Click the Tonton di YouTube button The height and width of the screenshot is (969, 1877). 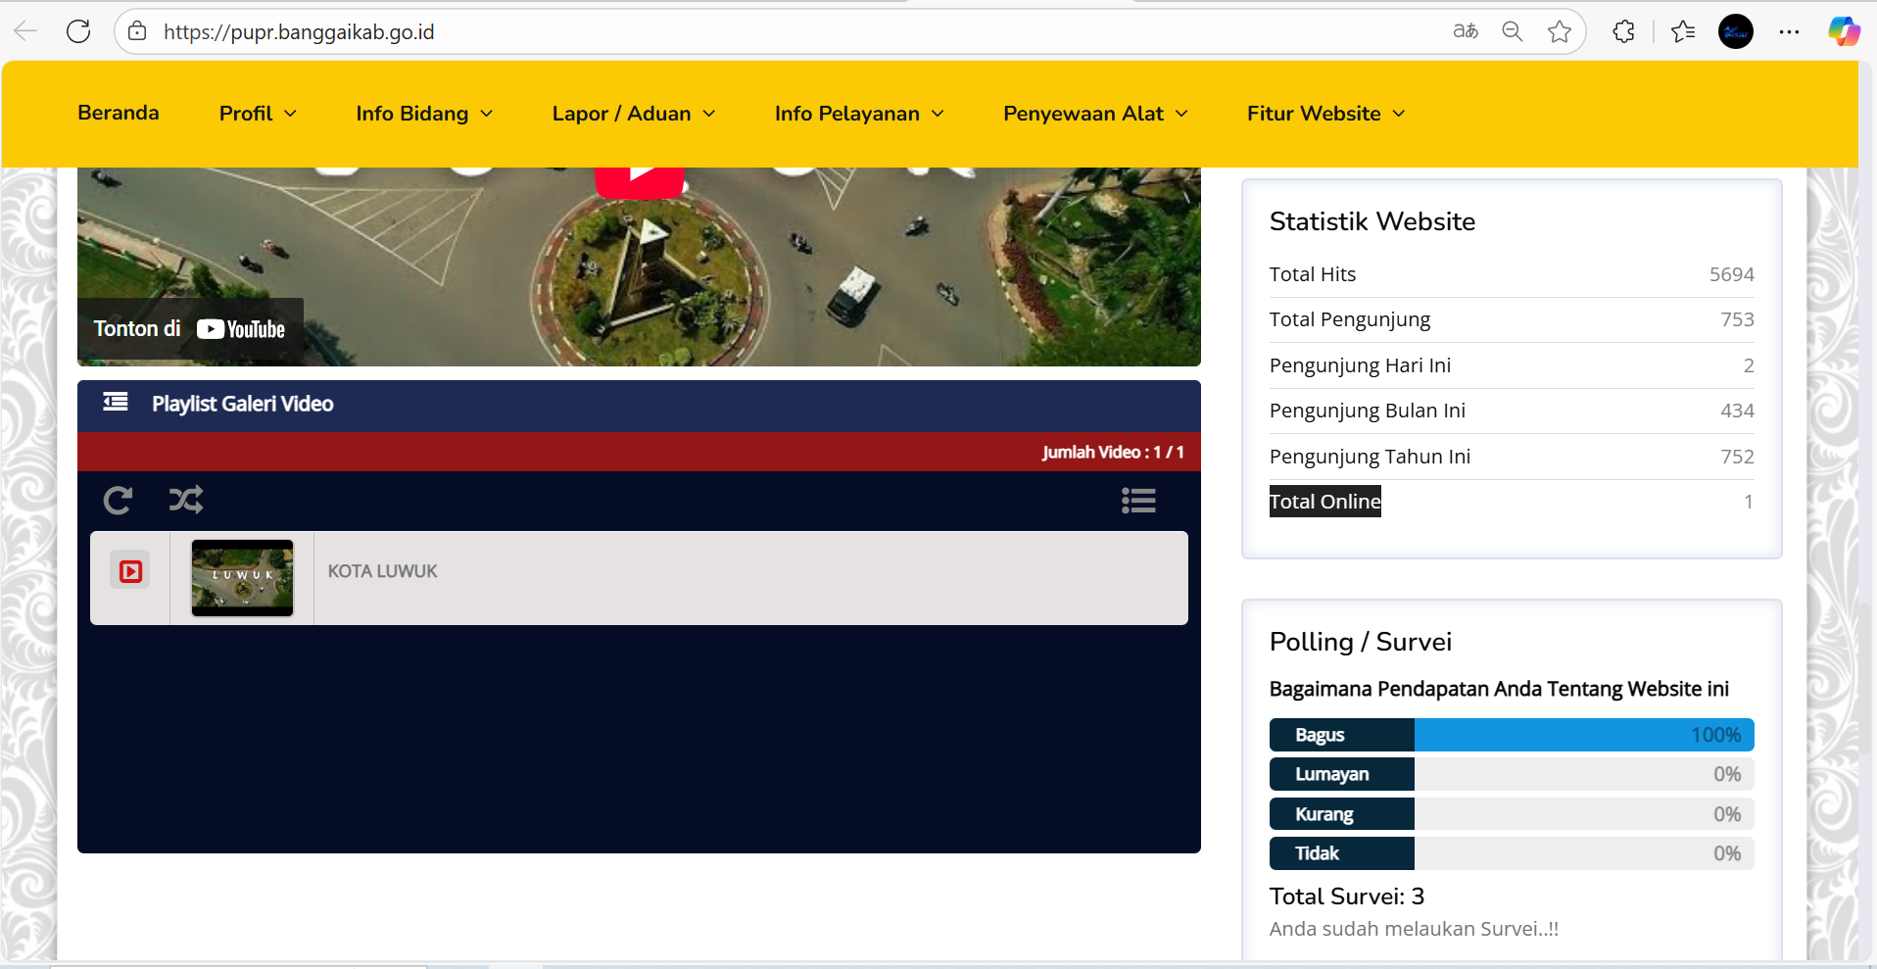coord(190,328)
